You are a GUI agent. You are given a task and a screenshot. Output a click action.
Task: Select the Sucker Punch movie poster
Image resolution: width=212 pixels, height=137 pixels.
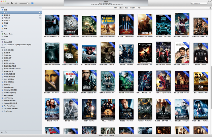coord(89,25)
